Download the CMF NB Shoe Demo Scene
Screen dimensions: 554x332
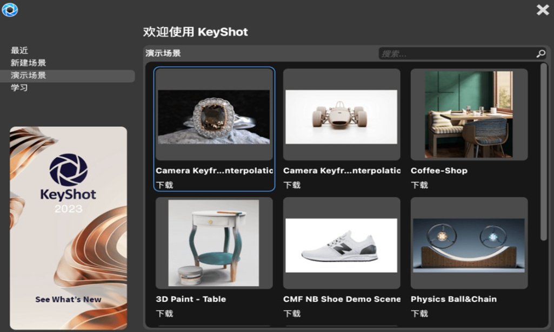[x=292, y=313]
